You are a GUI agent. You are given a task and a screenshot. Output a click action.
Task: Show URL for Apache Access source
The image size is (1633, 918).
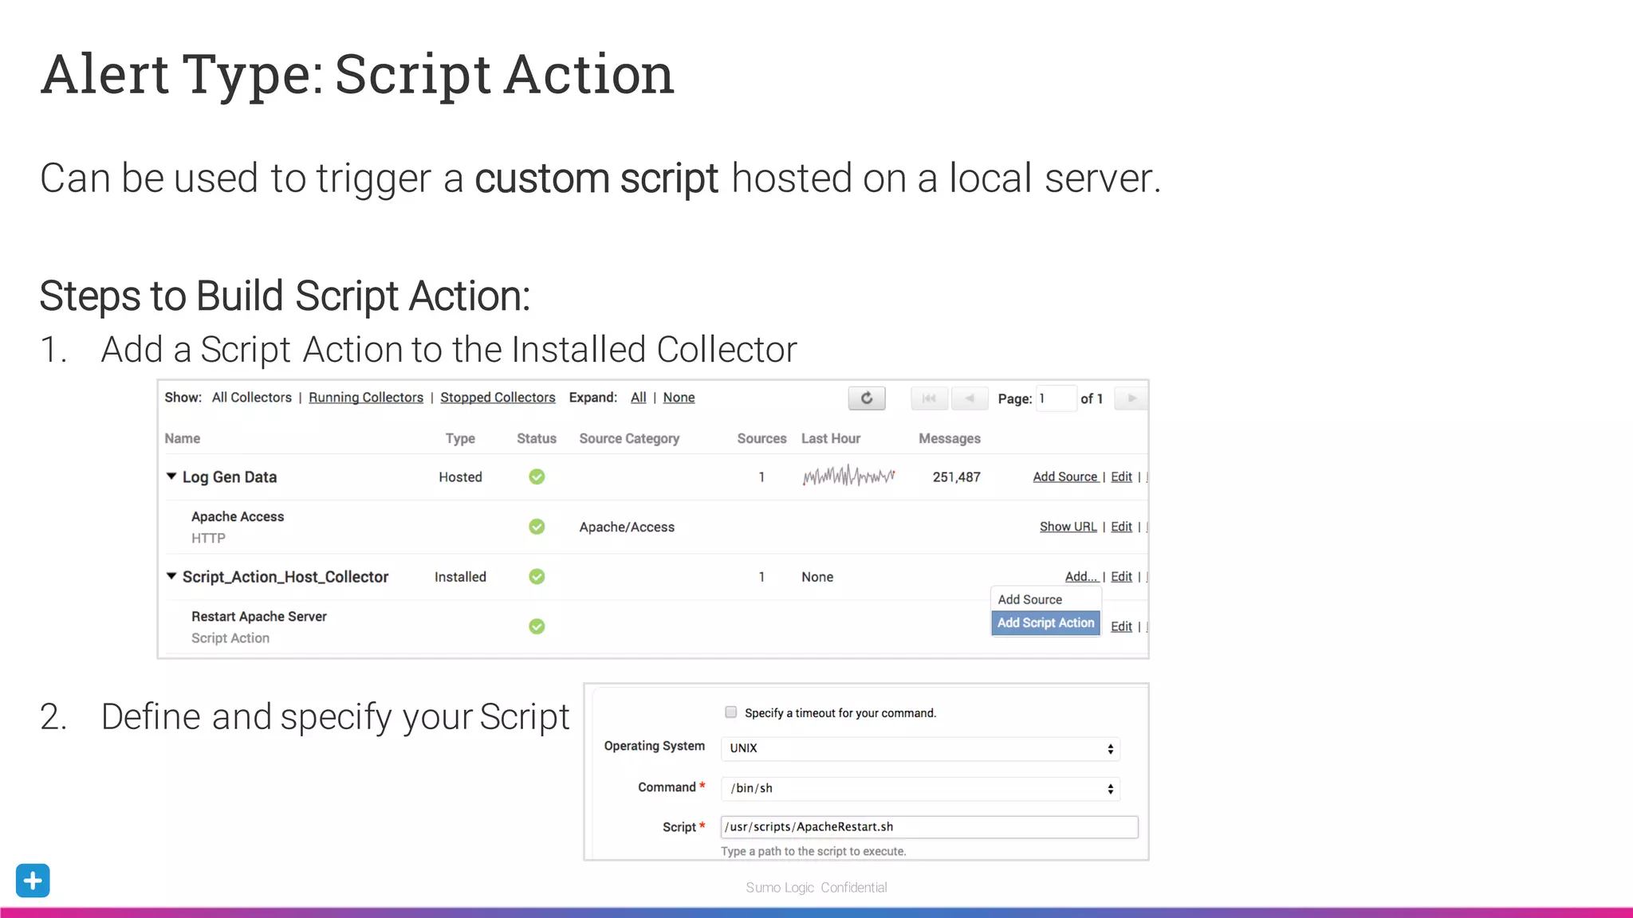(1068, 527)
